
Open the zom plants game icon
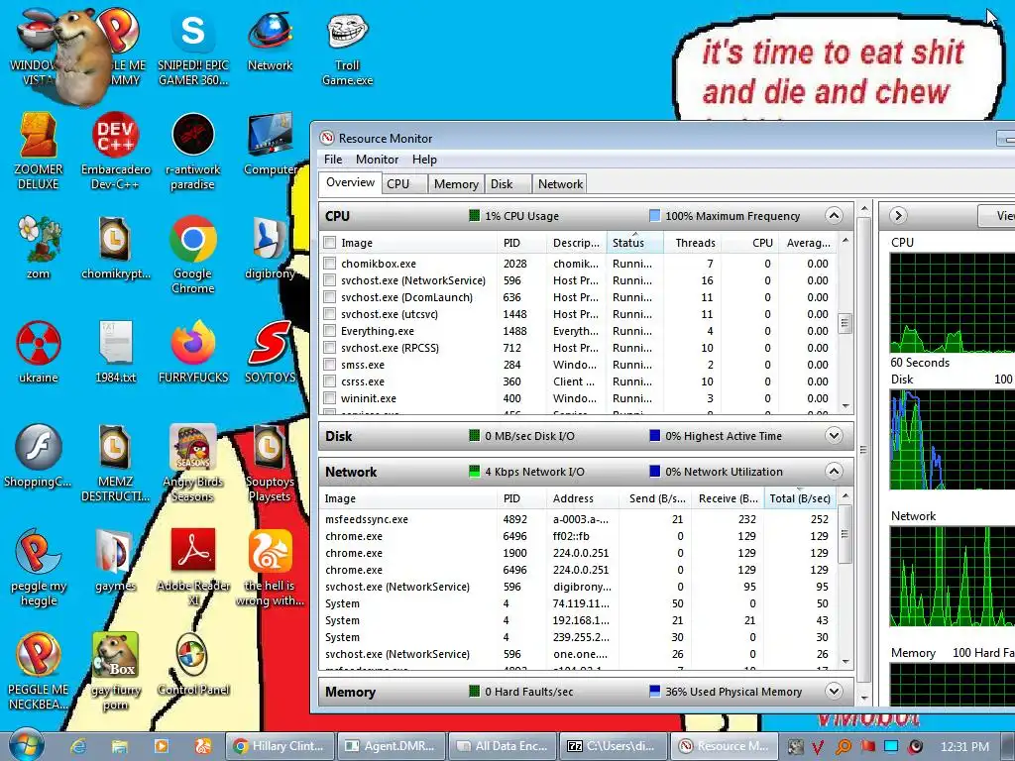coord(39,249)
